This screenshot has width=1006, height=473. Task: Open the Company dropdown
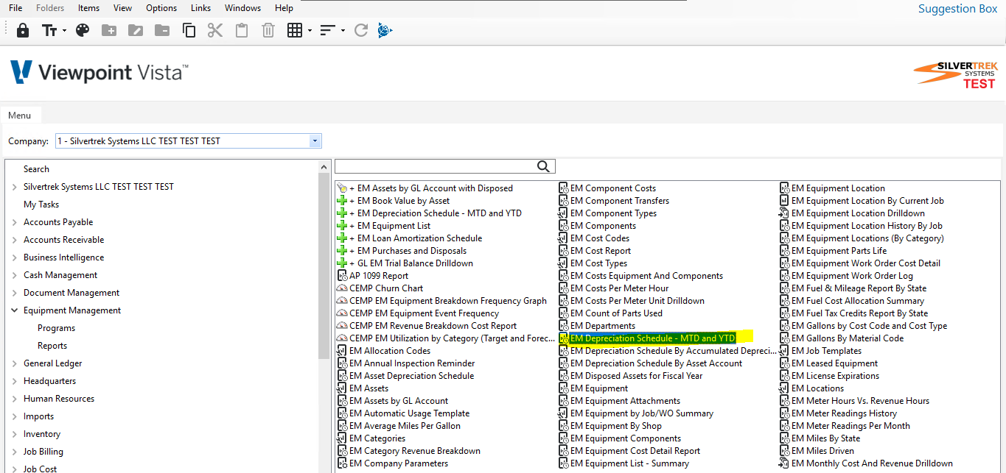[315, 141]
